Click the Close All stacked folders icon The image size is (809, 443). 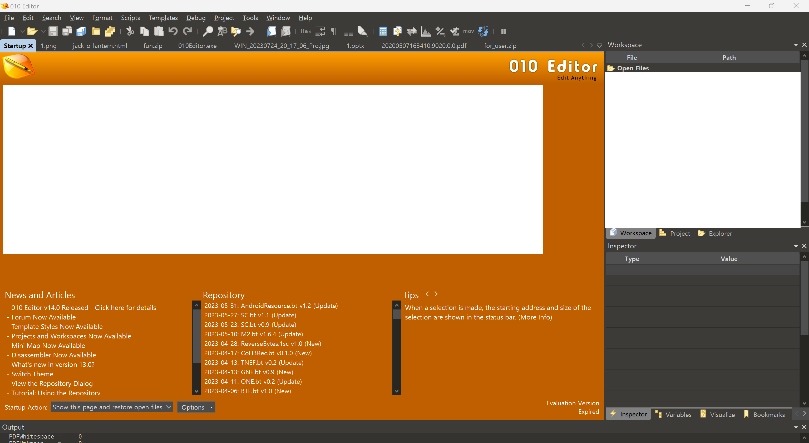click(110, 31)
